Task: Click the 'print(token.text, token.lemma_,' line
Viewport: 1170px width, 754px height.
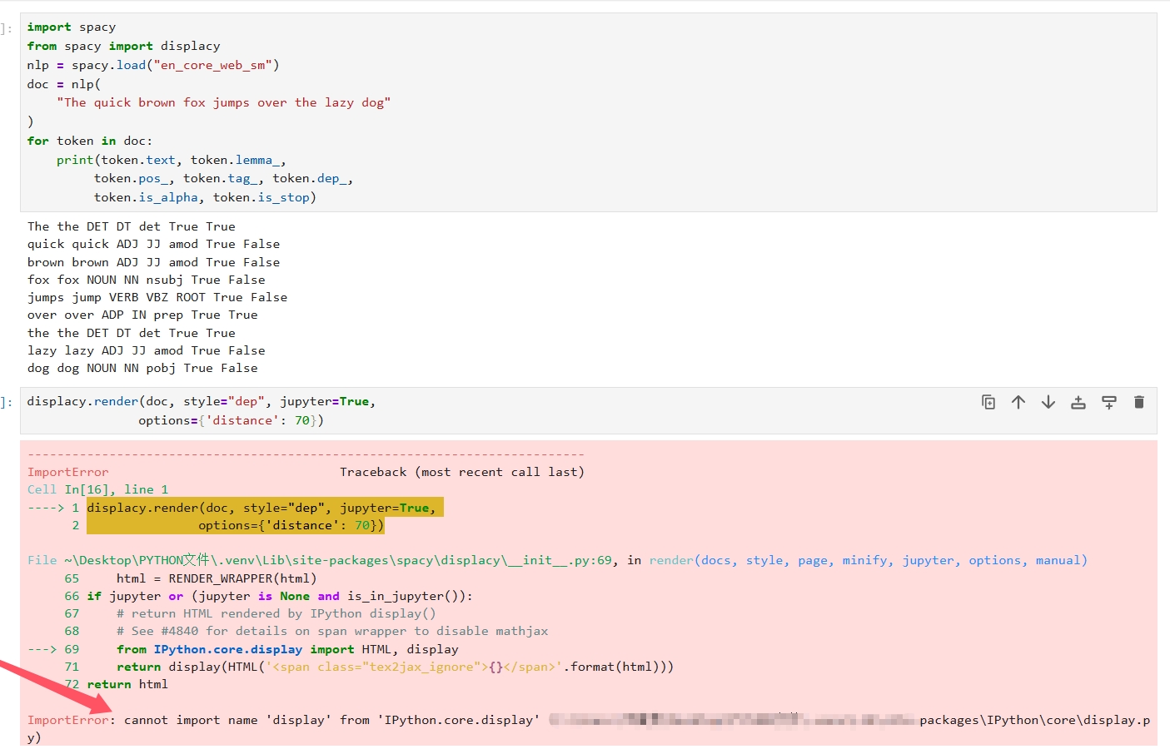Action: coord(172,160)
